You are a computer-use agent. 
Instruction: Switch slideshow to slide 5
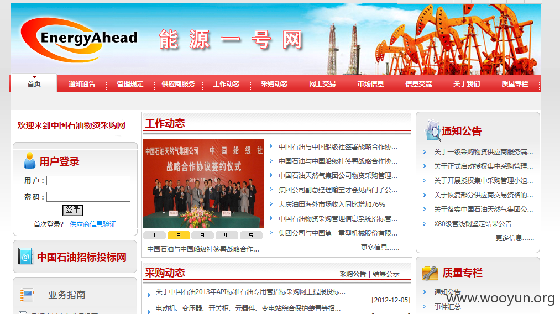pyautogui.click(x=251, y=236)
